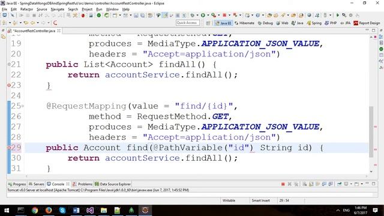Click the New wizard icon in toolbar

(x=115, y=15)
